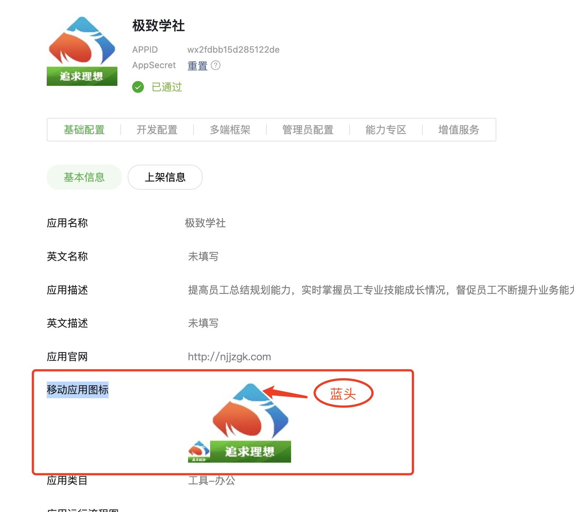The height and width of the screenshot is (512, 574).
Task: Click the 已通过 status text
Action: (167, 87)
